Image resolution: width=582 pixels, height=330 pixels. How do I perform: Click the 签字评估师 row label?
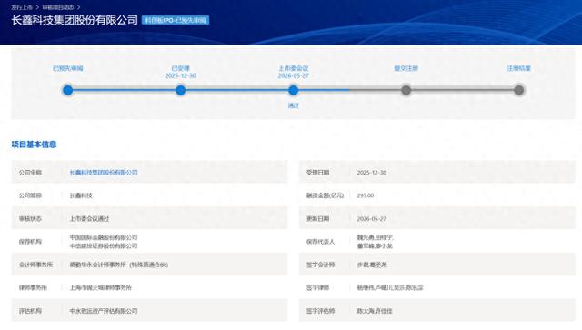tap(320, 311)
